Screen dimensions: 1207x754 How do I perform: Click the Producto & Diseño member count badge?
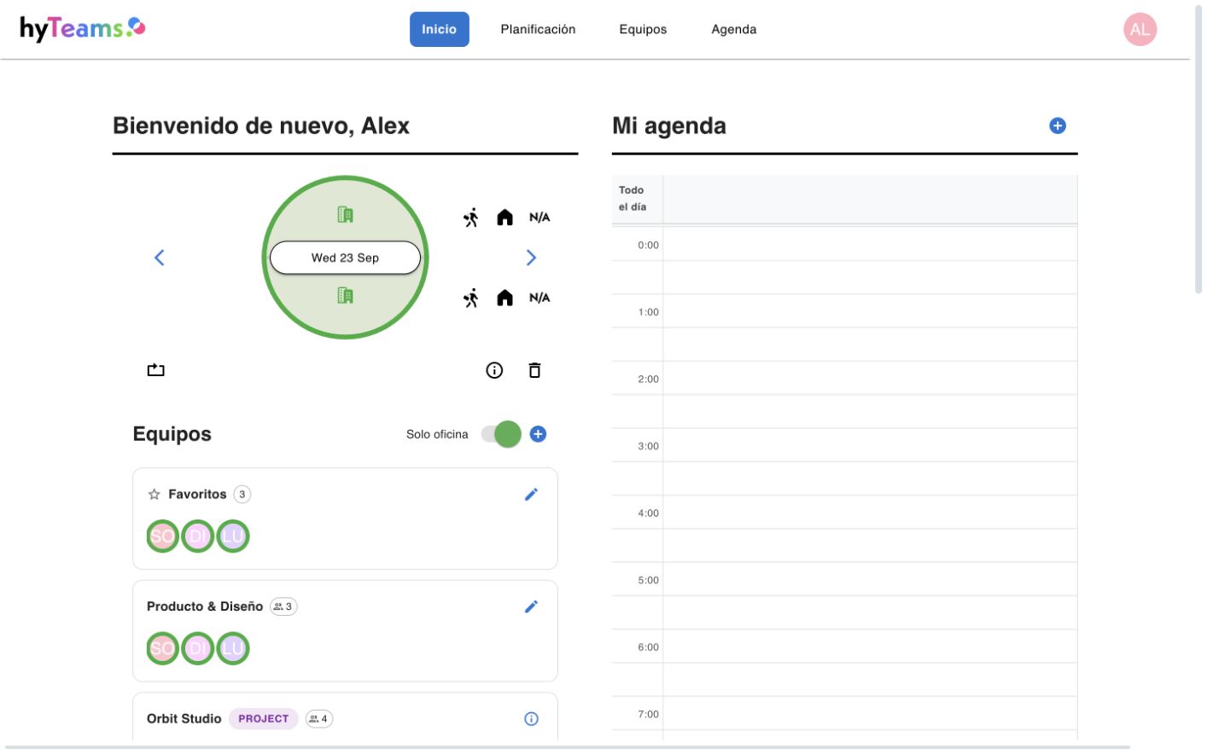coord(283,606)
